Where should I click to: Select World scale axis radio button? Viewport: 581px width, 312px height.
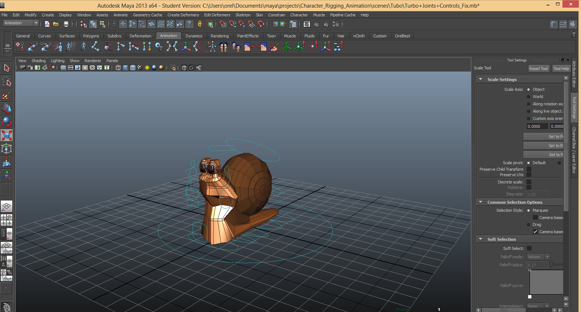tap(529, 97)
